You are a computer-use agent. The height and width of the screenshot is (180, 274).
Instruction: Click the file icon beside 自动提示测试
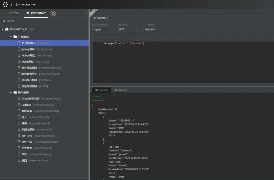point(19,80)
